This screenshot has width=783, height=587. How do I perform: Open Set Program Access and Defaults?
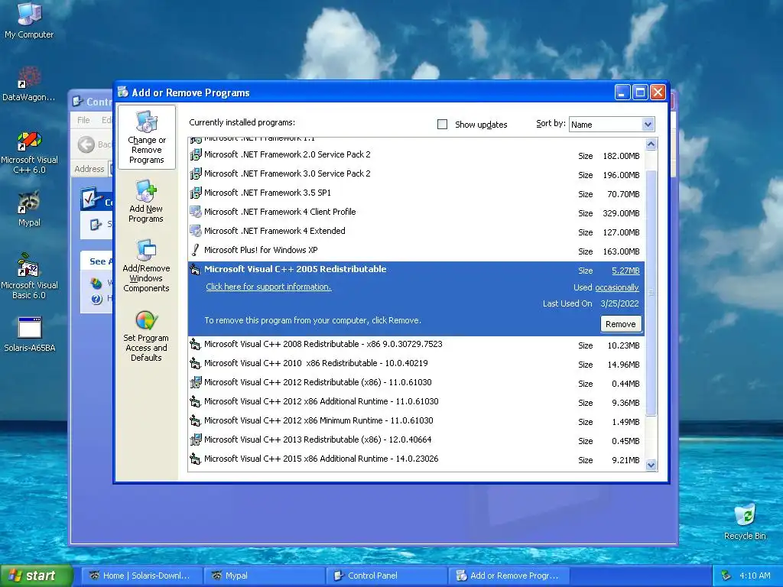[146, 336]
